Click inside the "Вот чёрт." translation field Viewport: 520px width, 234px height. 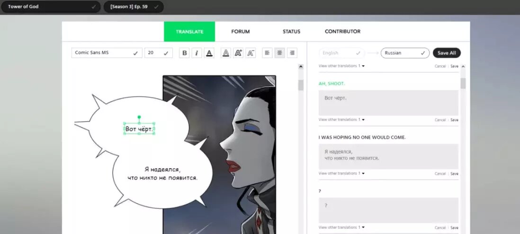(x=388, y=103)
